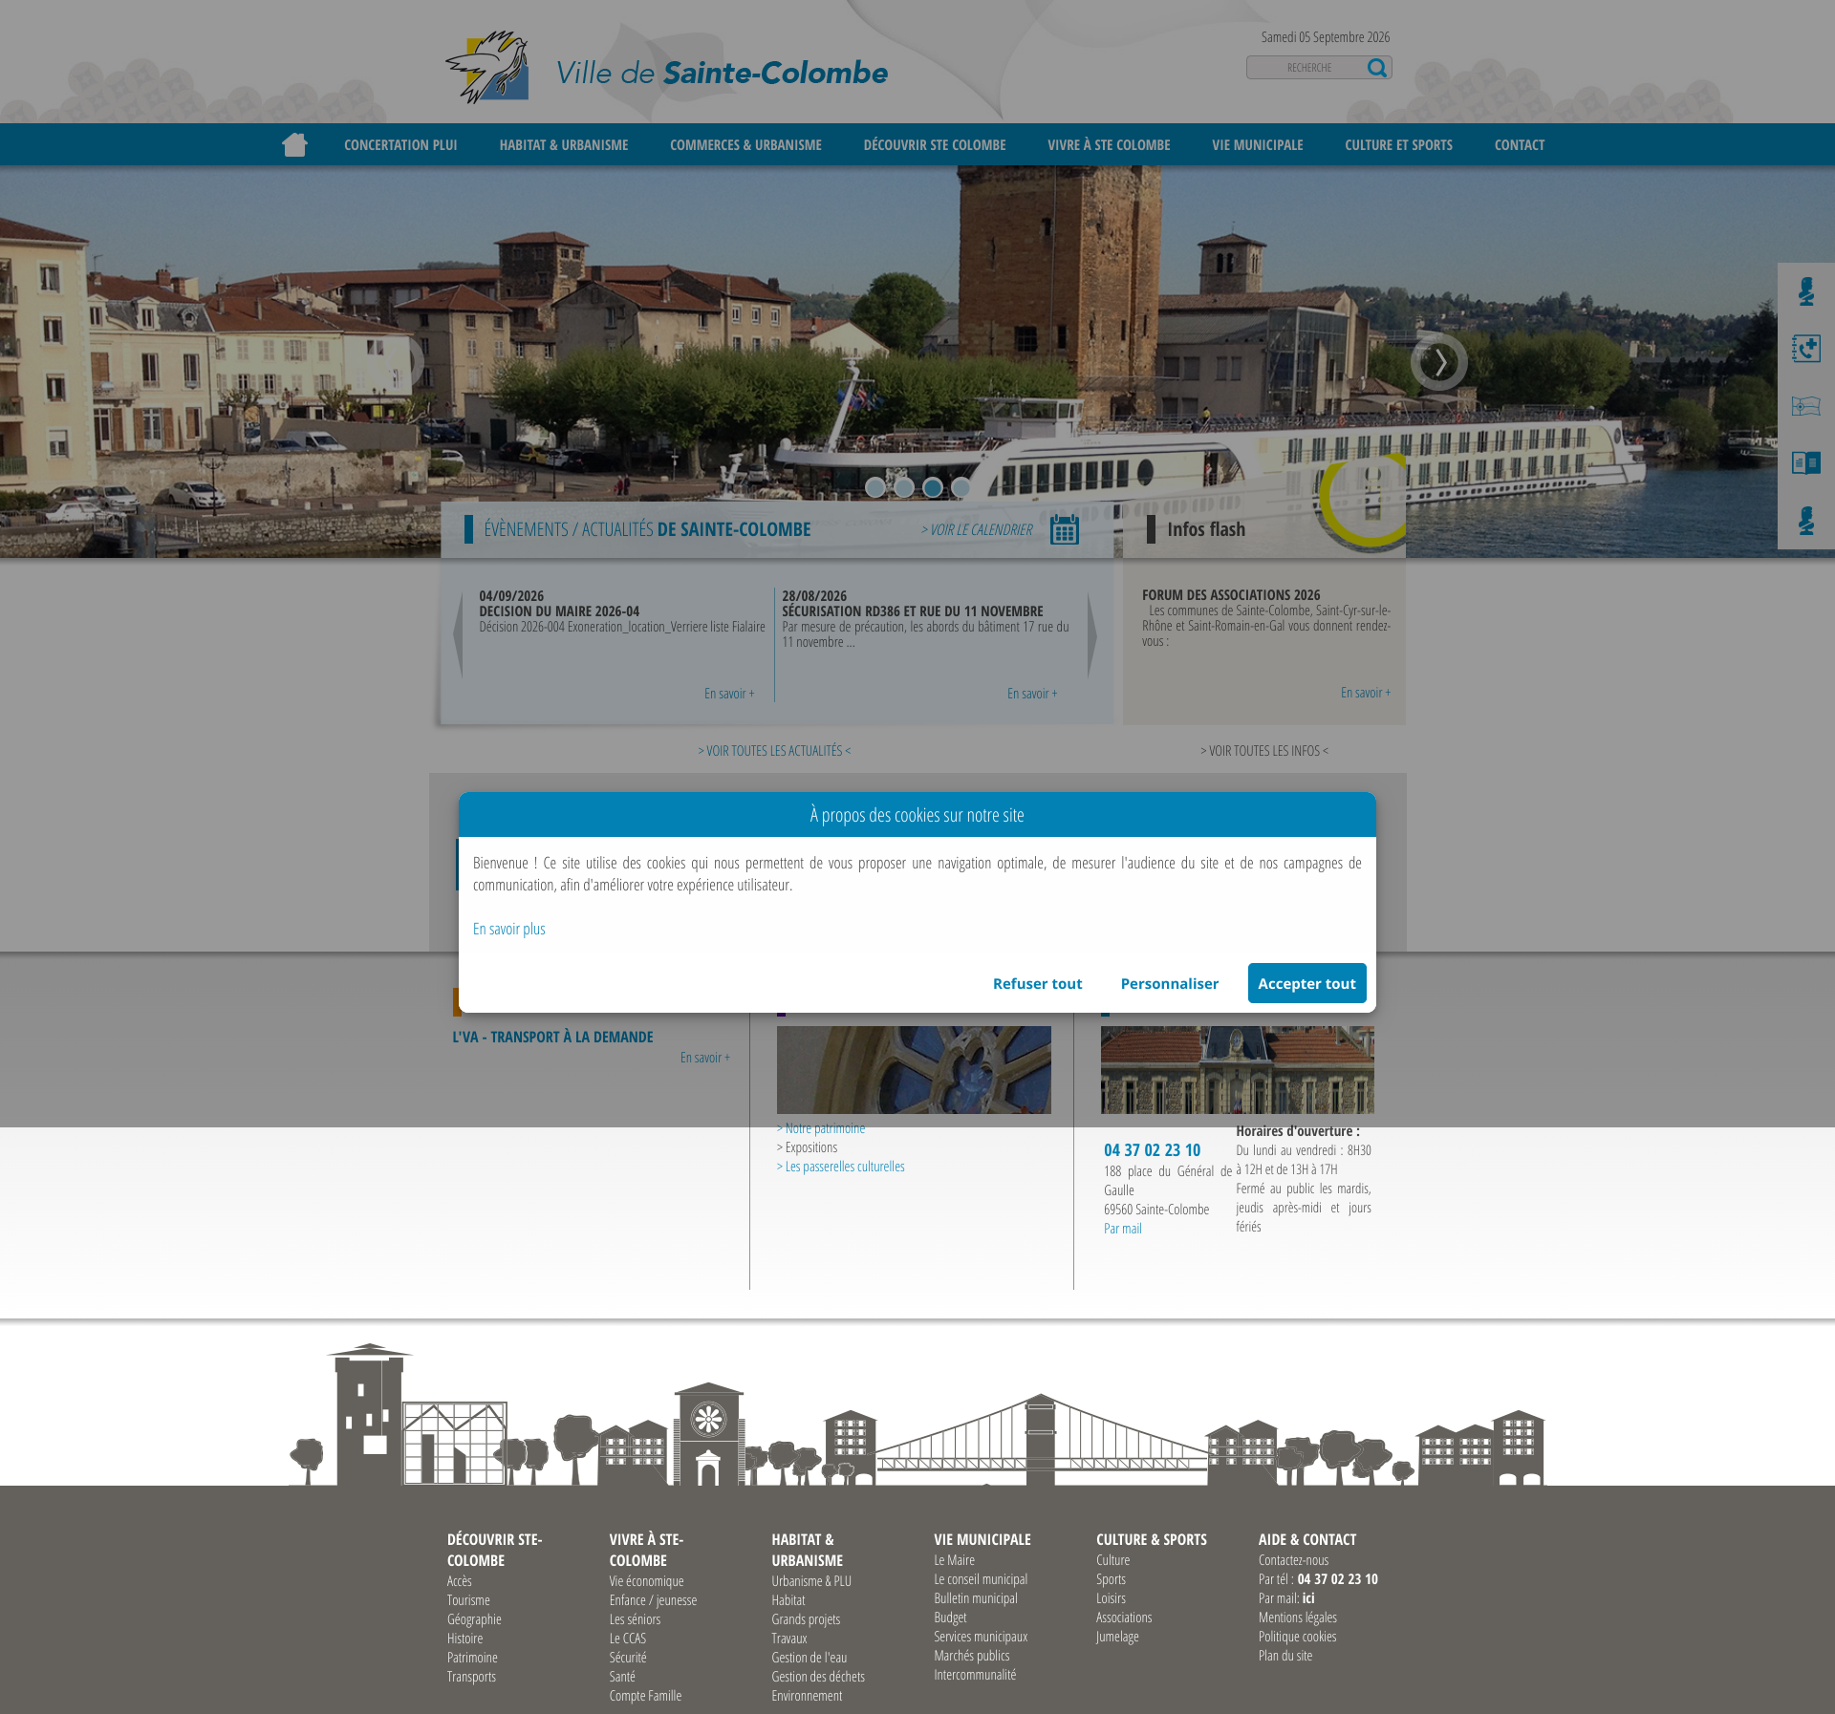Viewport: 1835px width, 1714px height.
Task: Open En savoir + for Forum des Associations 2026
Action: click(1366, 693)
